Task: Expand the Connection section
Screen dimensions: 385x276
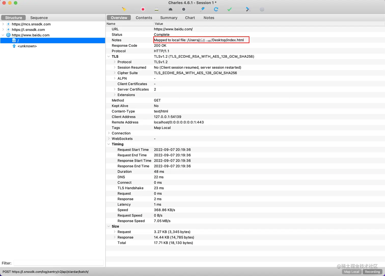Action: (109, 133)
